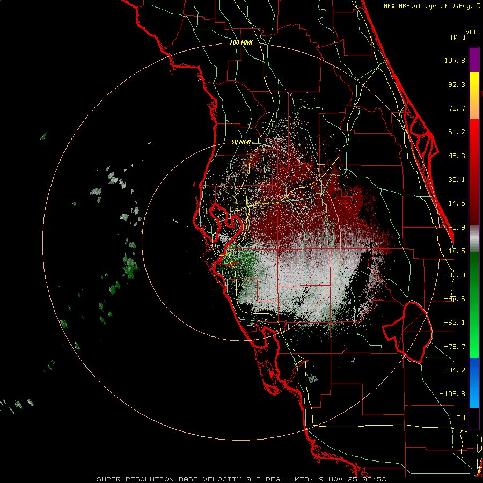Click the -47.6 velocity legend value

[x=455, y=299]
